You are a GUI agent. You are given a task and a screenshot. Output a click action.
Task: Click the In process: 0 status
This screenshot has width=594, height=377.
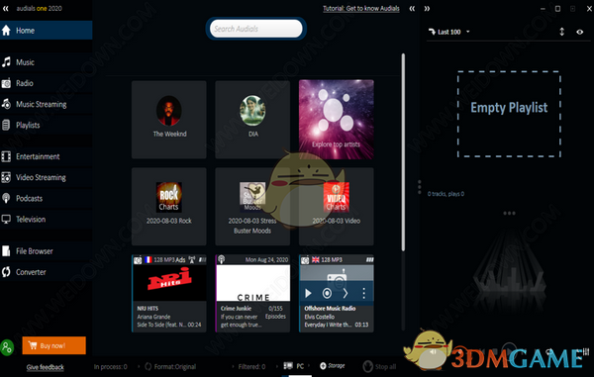[x=111, y=366]
